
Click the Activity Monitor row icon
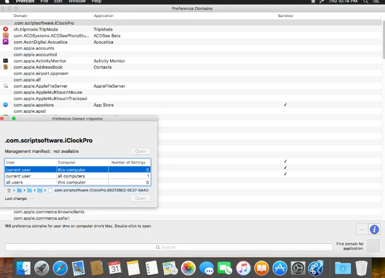[5, 61]
